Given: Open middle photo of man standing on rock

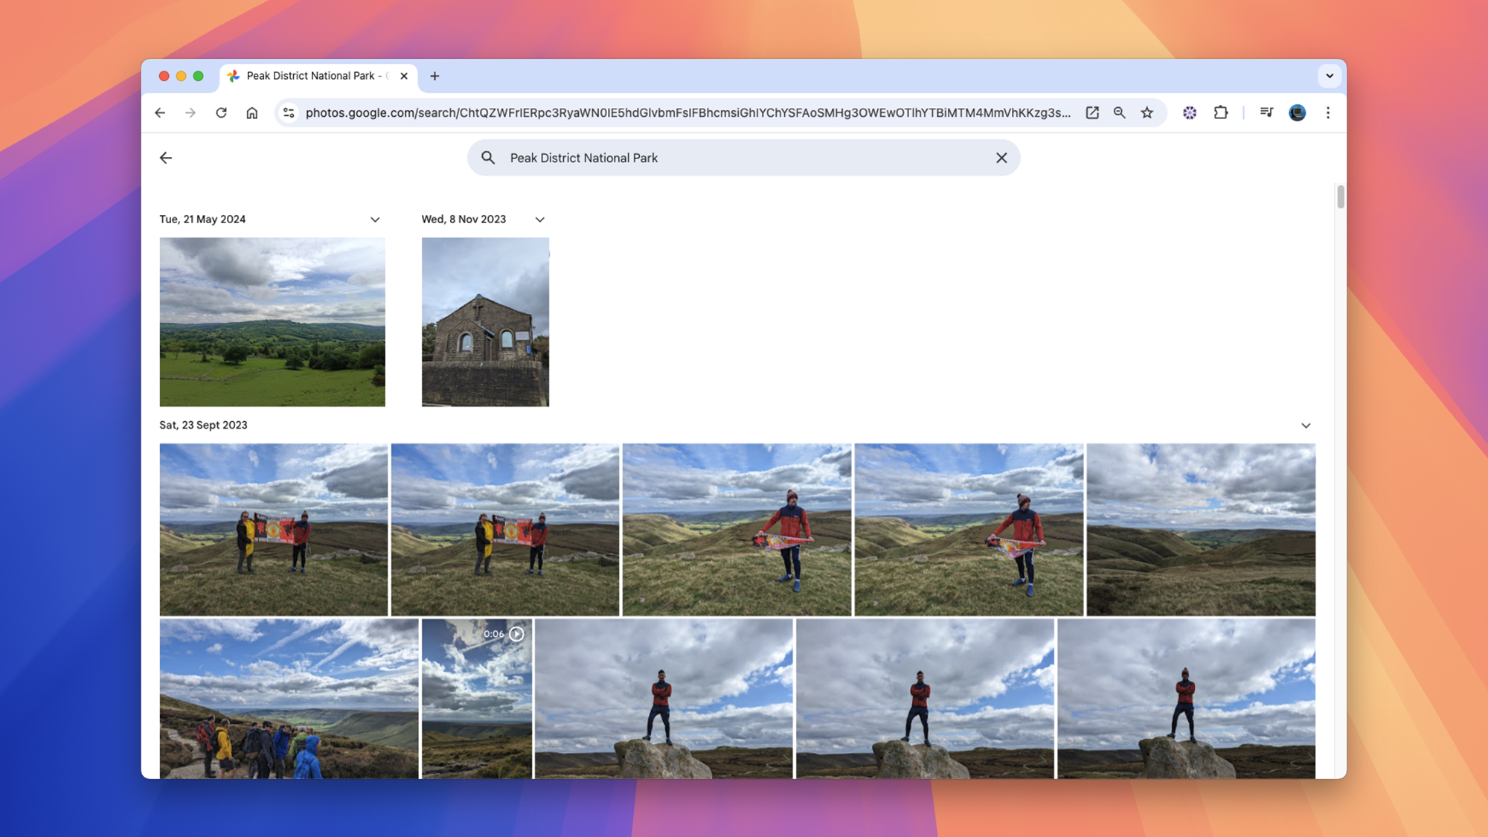Looking at the screenshot, I should tap(925, 699).
